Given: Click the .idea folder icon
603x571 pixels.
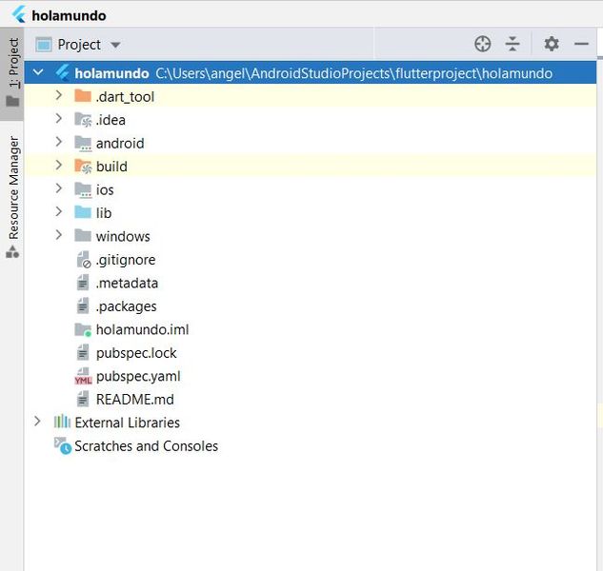Looking at the screenshot, I should coord(83,119).
